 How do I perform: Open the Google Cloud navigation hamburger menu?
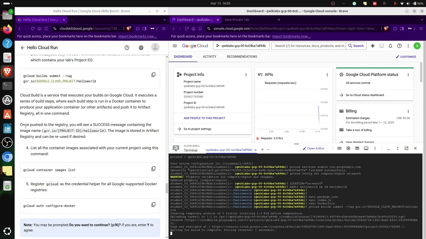click(175, 46)
